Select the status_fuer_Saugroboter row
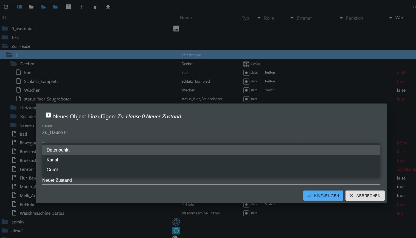The image size is (416, 238). [208, 99]
